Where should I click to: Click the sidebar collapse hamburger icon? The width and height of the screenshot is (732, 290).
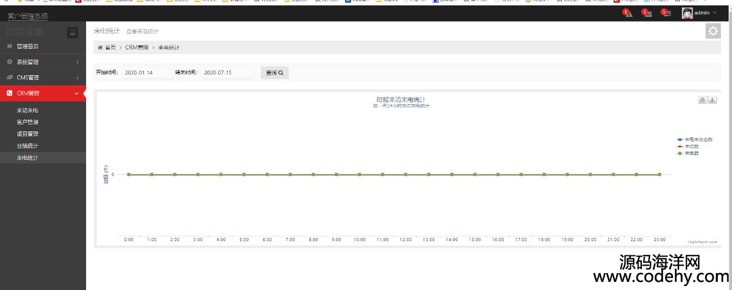point(73,32)
